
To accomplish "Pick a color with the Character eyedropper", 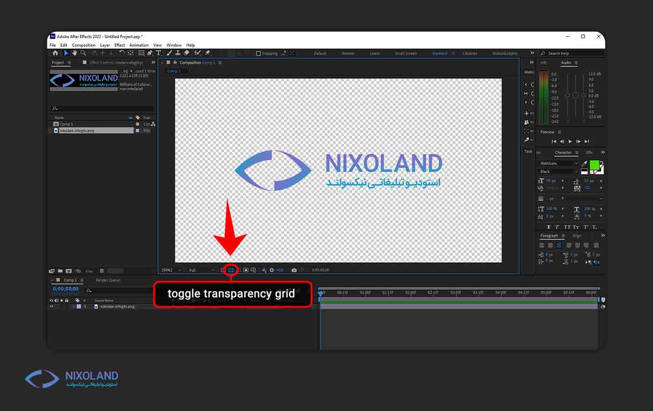I will point(584,164).
